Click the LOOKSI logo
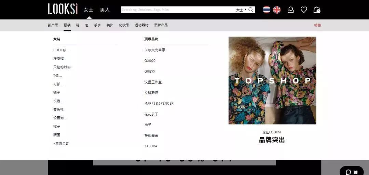 63,9
